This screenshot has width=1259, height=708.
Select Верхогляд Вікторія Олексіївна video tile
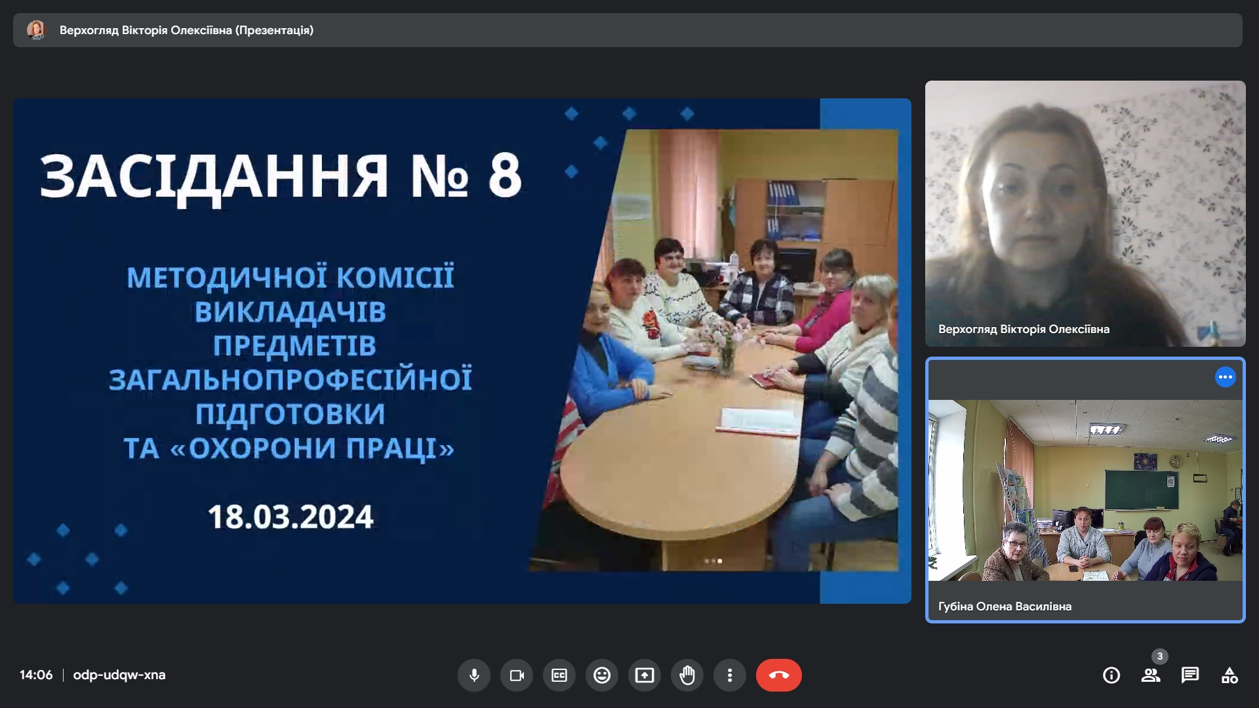(x=1085, y=214)
